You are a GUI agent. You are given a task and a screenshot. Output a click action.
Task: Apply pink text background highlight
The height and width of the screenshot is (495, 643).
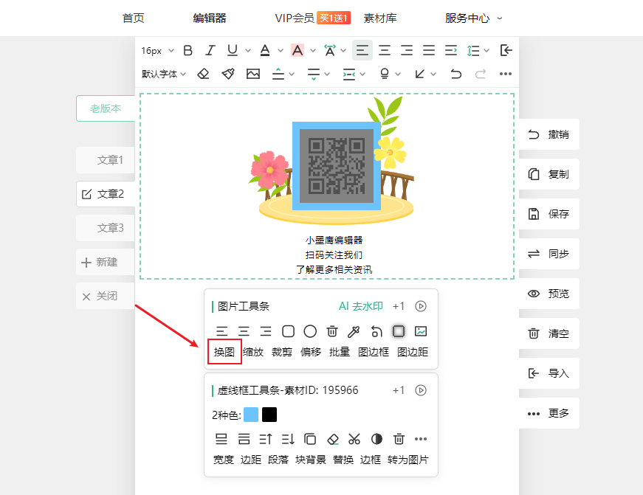click(x=298, y=50)
